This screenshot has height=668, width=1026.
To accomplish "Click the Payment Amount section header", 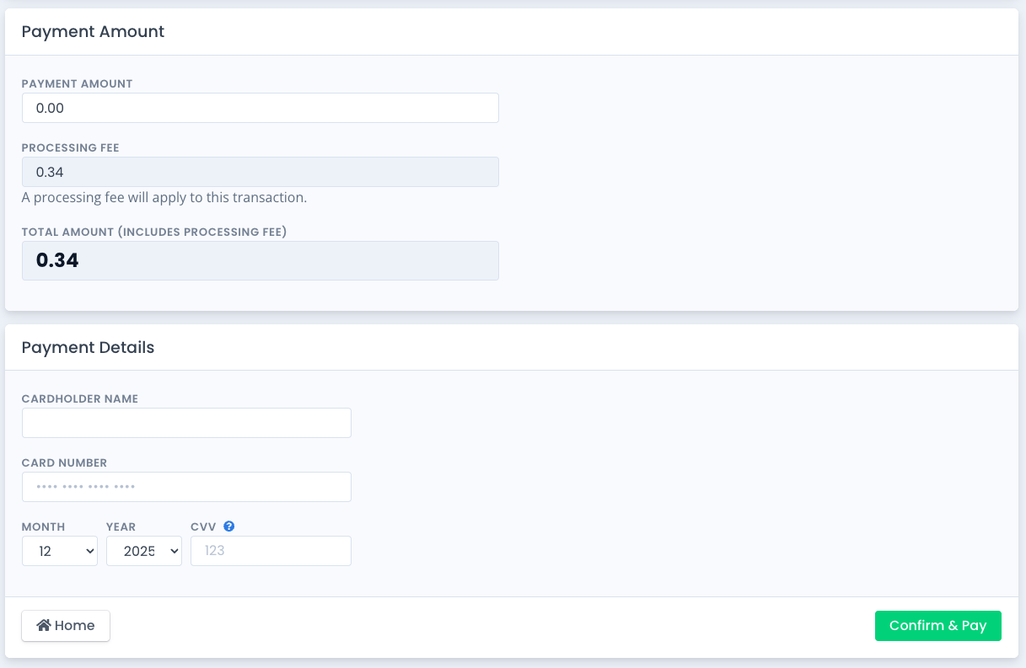I will 93,31.
